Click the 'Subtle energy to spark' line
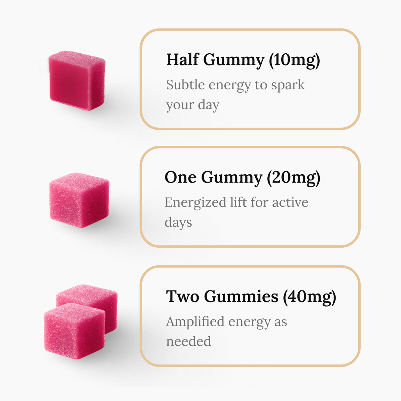The height and width of the screenshot is (401, 401). [x=235, y=85]
